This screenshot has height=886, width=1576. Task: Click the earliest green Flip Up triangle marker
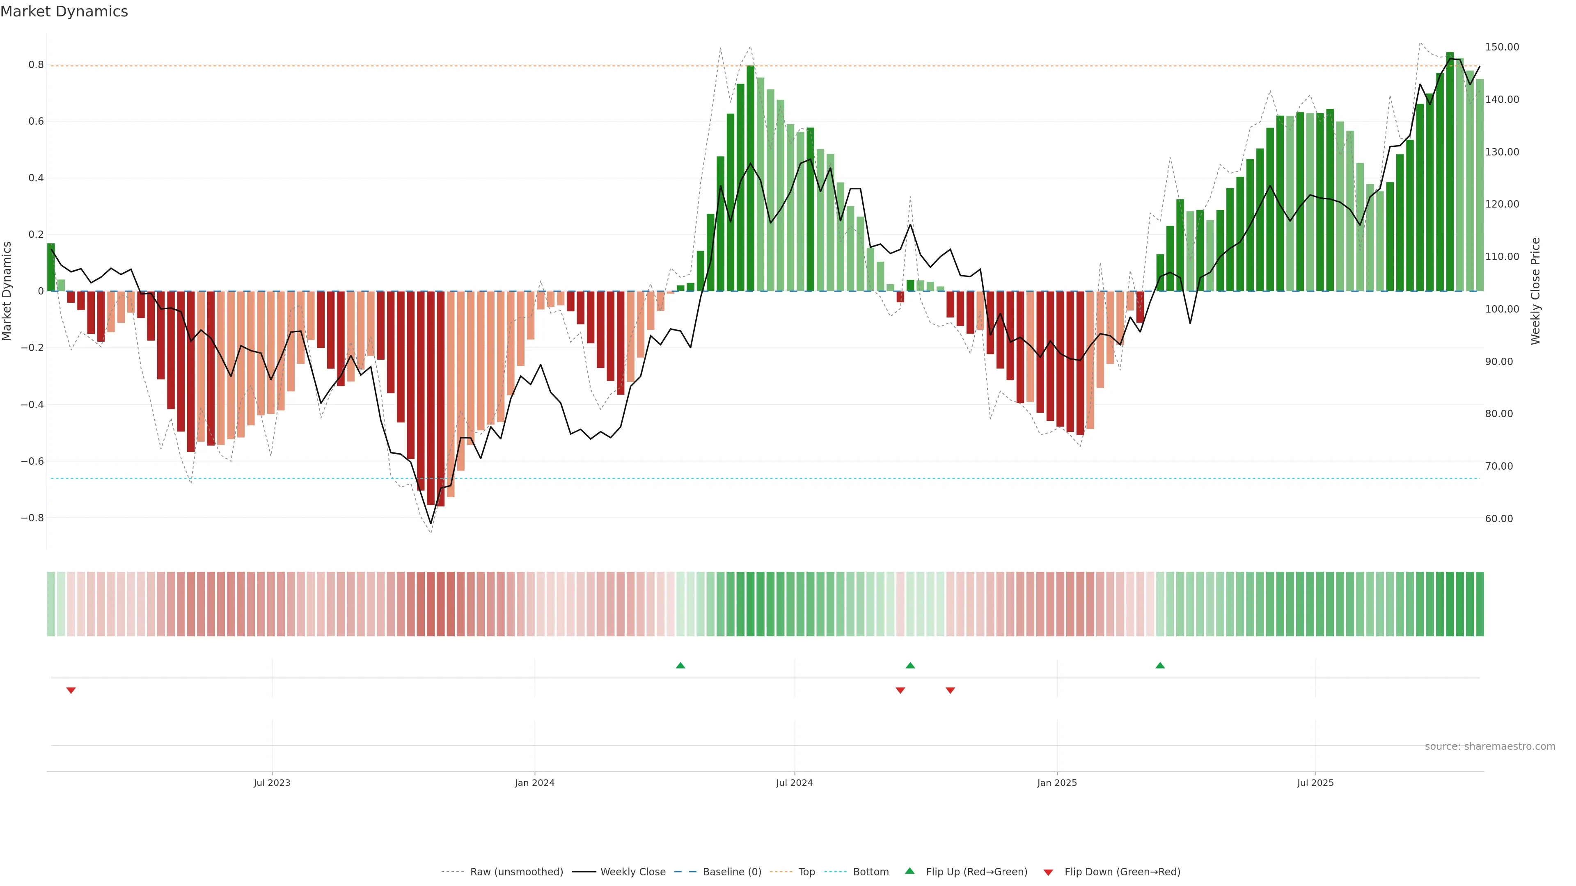click(x=680, y=665)
